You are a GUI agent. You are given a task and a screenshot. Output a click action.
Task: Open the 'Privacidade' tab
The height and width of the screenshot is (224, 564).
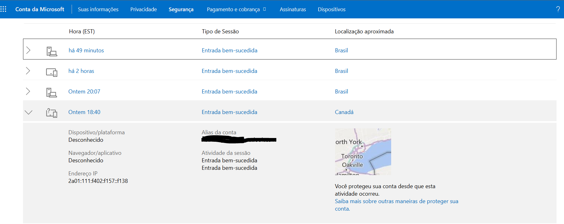click(x=144, y=9)
